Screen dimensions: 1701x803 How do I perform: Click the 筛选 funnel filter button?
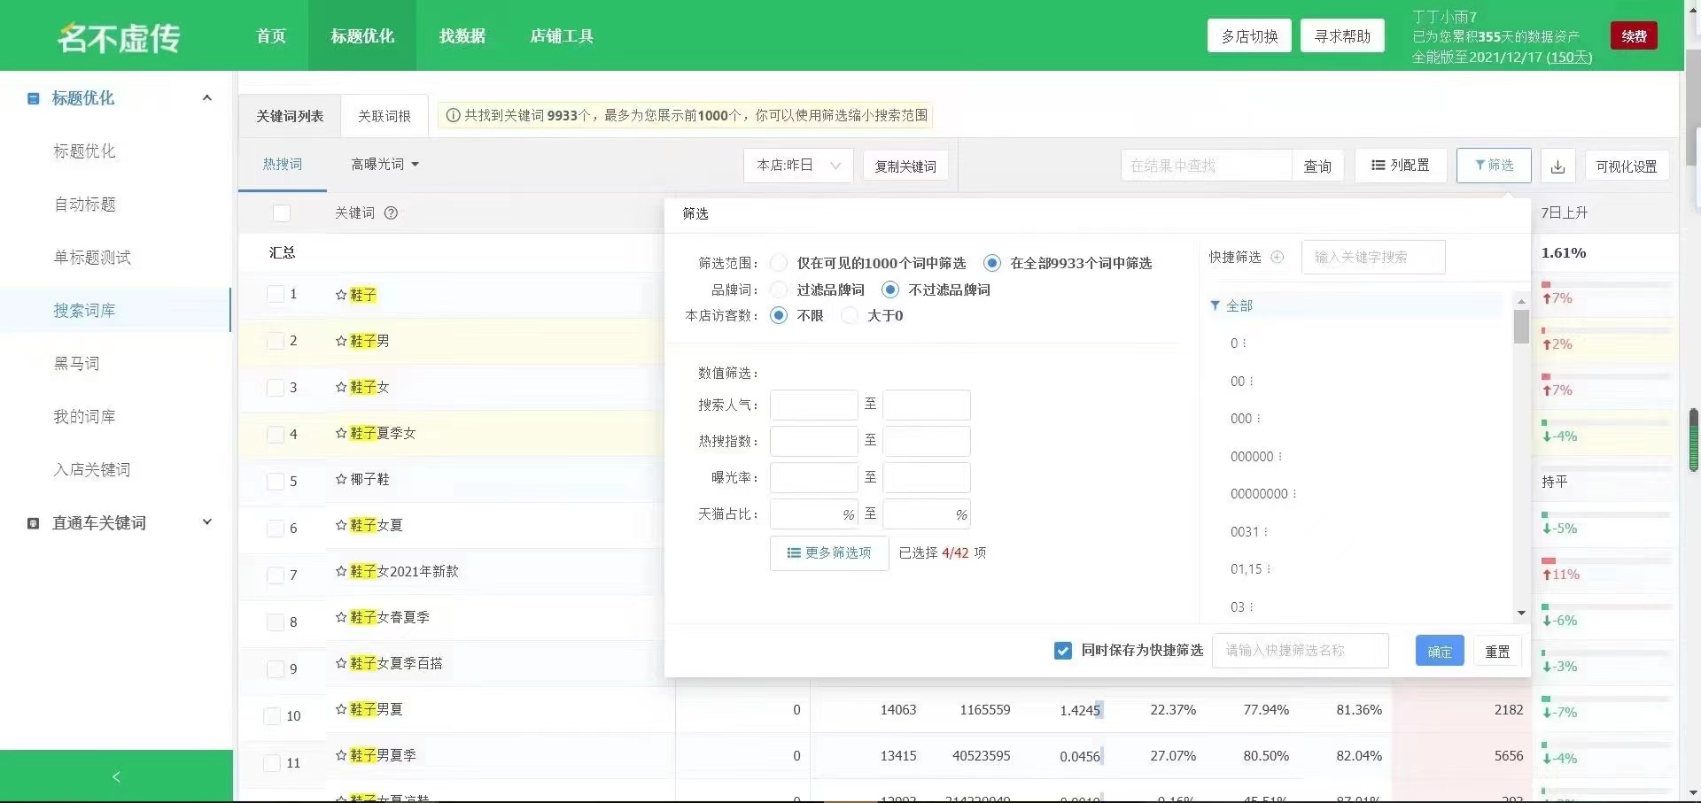coord(1493,166)
